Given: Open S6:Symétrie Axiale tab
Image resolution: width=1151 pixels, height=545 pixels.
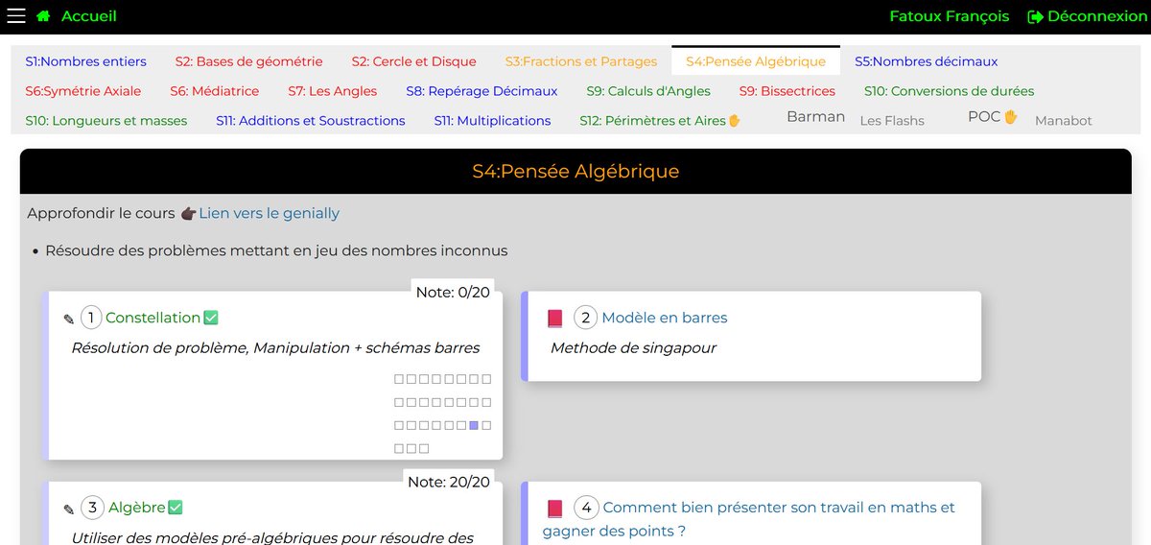Looking at the screenshot, I should [83, 91].
